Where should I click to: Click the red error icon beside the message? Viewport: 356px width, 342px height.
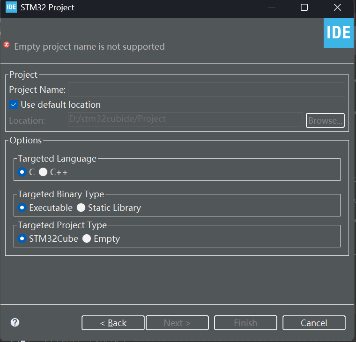[x=7, y=45]
